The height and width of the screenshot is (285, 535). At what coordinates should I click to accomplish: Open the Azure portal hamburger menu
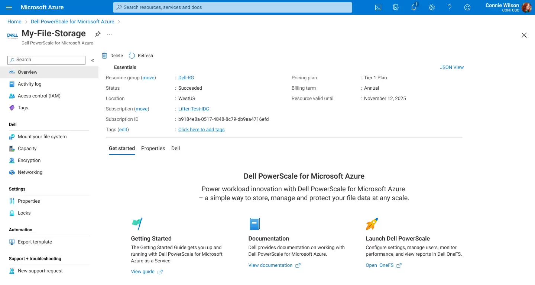[9, 7]
